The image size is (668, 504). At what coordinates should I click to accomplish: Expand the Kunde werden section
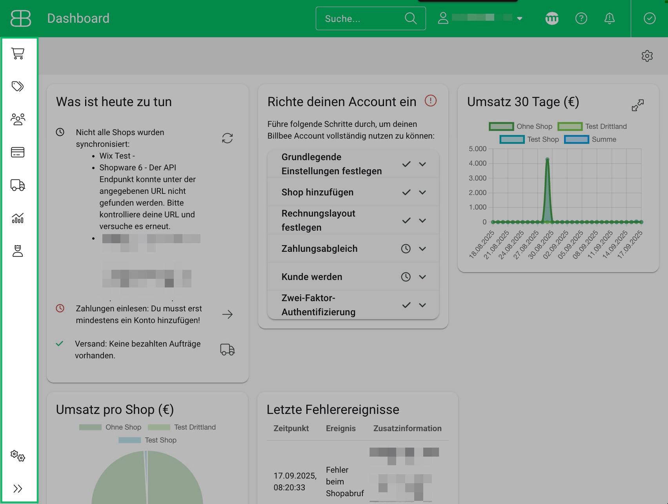click(422, 277)
